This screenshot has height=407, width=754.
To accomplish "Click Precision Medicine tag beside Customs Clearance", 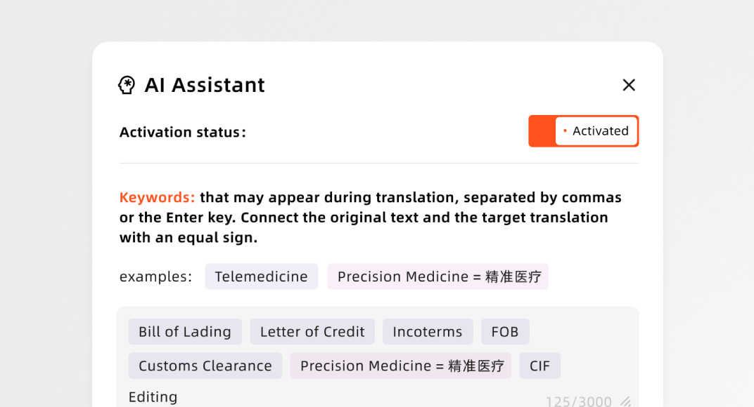I will tap(401, 366).
